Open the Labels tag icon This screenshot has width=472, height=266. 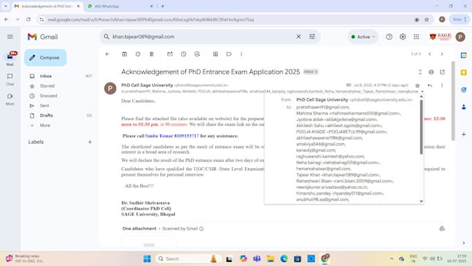(x=229, y=54)
